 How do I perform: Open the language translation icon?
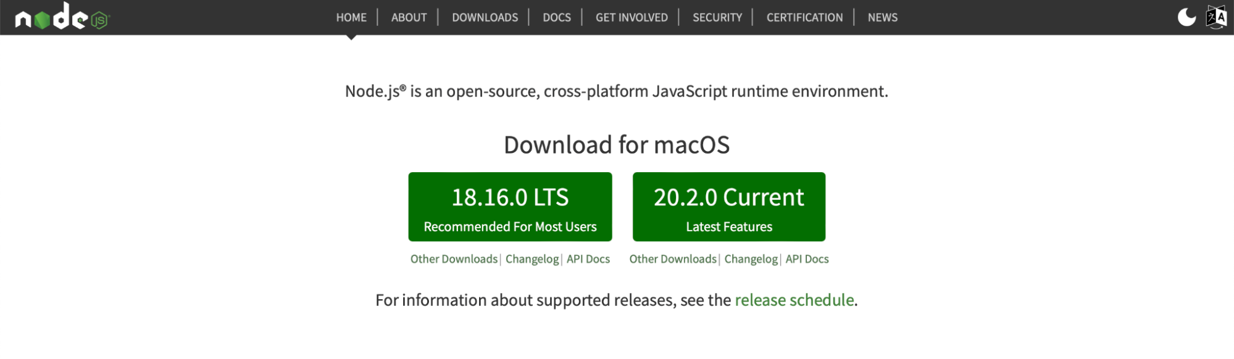pyautogui.click(x=1217, y=17)
